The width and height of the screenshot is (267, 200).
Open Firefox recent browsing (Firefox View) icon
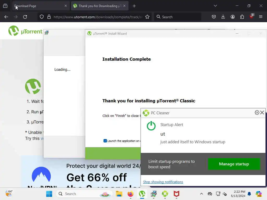pos(5,6)
